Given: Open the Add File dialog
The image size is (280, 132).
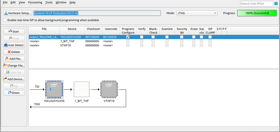Looking at the screenshot, I should point(14,59).
